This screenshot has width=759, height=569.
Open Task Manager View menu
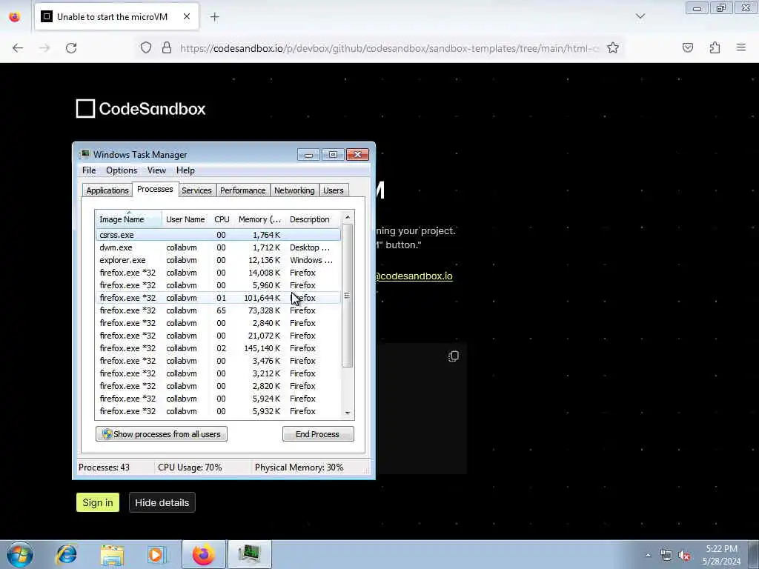(x=156, y=170)
